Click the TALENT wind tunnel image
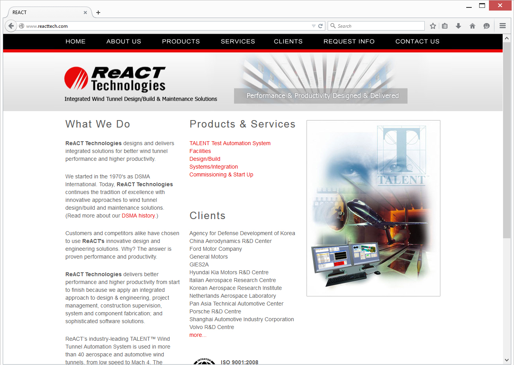Screen dimensions: 514x365 point(373,208)
